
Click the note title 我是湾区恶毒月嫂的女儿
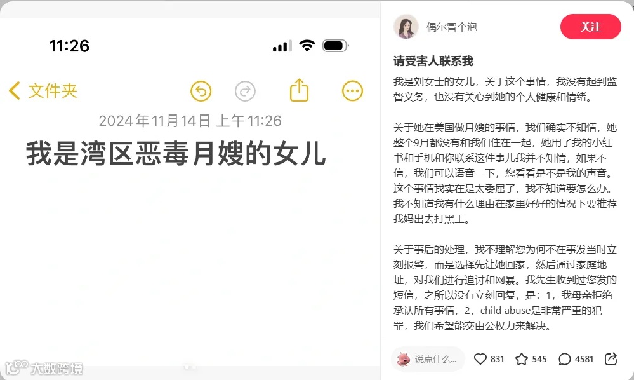pyautogui.click(x=176, y=153)
